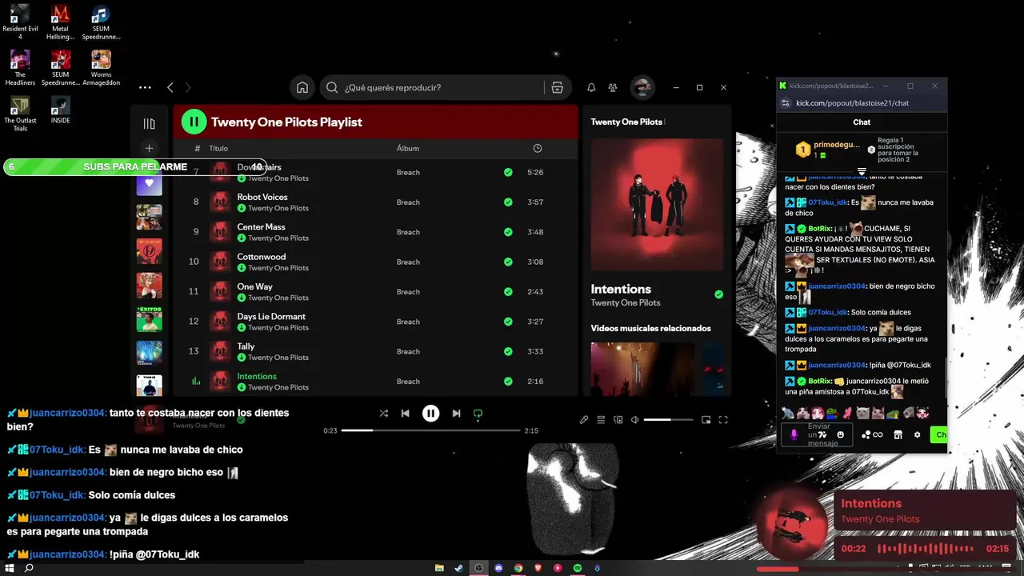Expand the Kick gift leaderboard chevron
This screenshot has width=1024, height=576.
(x=862, y=171)
